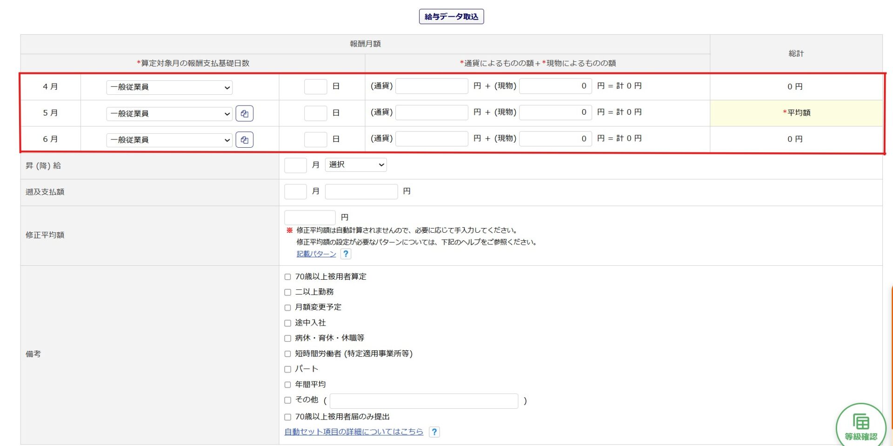This screenshot has height=446, width=893.
Task: Check 短時間労働者 (特定適用事業所等) checkbox
Action: click(287, 354)
